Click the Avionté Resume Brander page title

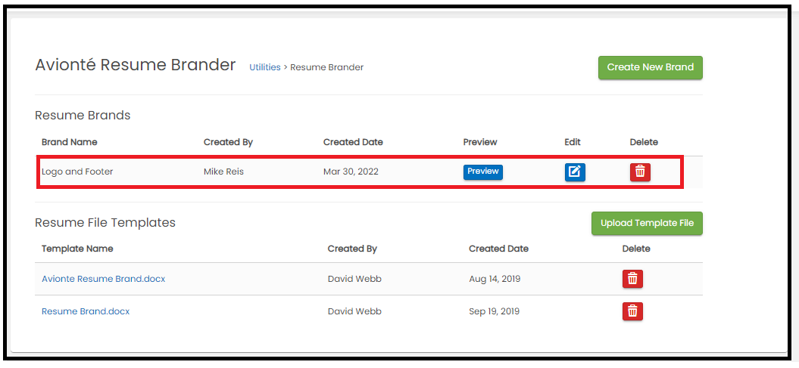coord(136,65)
